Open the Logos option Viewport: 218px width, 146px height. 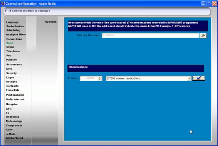[x=10, y=78]
